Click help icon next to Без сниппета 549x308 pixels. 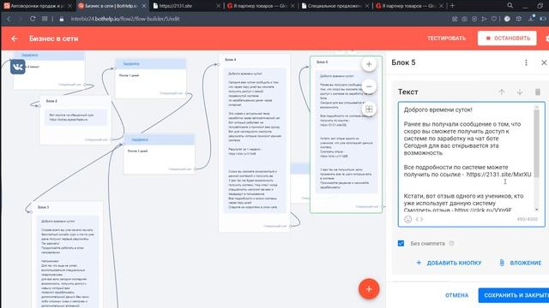point(452,243)
